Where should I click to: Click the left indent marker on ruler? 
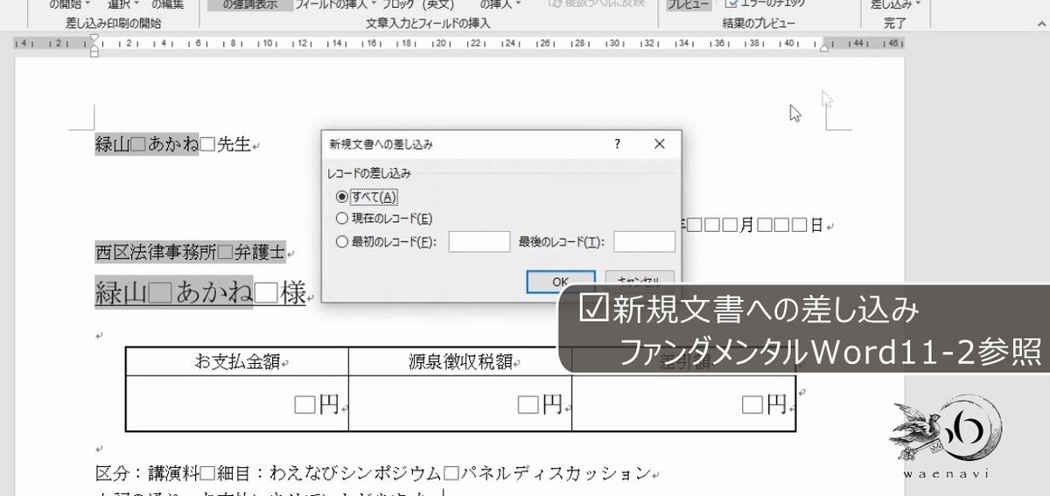[94, 46]
